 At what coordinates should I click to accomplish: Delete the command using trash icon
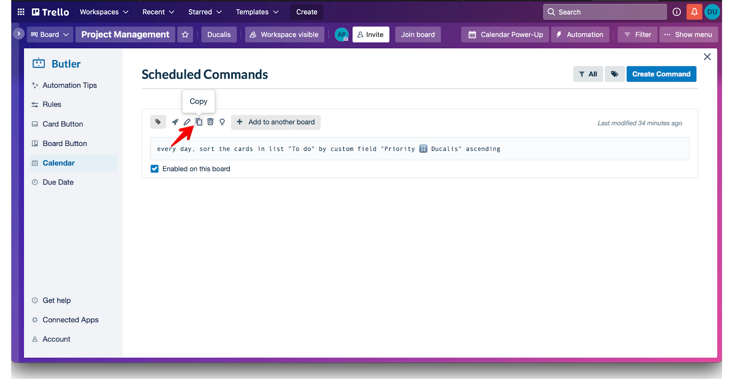[210, 122]
